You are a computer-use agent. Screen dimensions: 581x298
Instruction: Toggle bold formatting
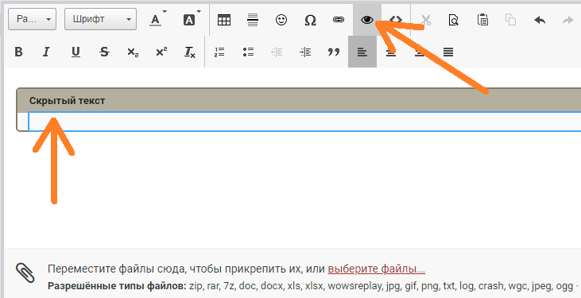[x=18, y=52]
